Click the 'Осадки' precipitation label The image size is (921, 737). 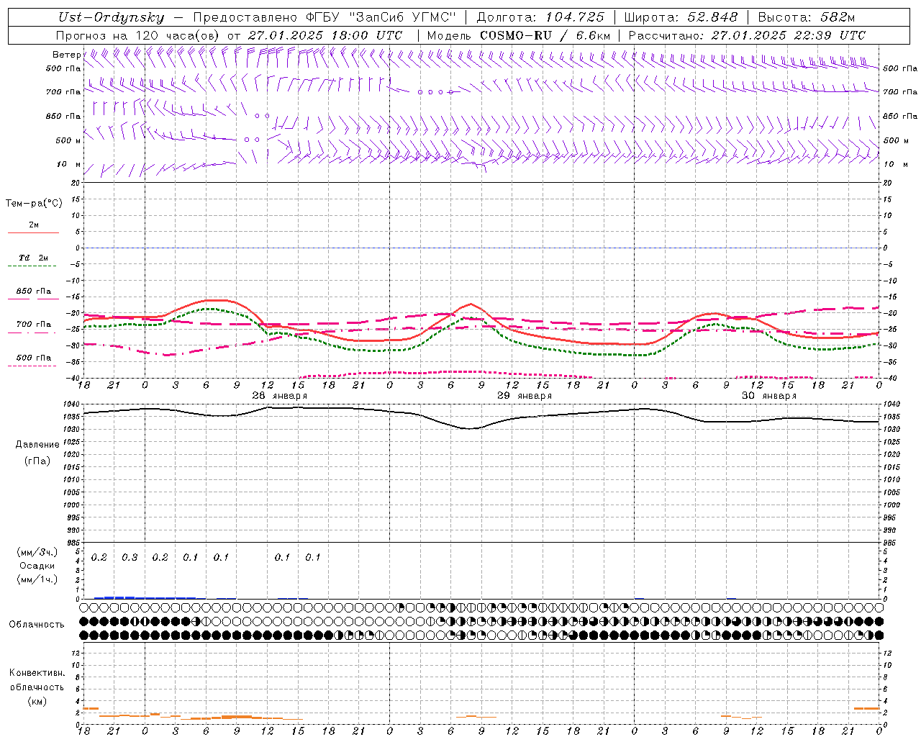pyautogui.click(x=37, y=566)
